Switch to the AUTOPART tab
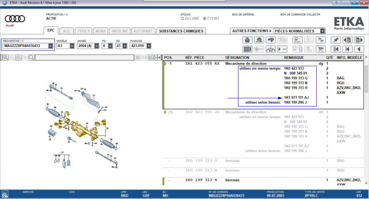This screenshot has height=199, width=369. (x=143, y=31)
